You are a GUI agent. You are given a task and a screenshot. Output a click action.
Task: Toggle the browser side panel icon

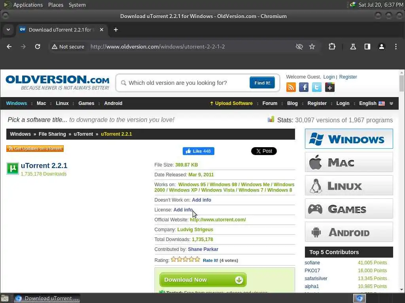367,47
